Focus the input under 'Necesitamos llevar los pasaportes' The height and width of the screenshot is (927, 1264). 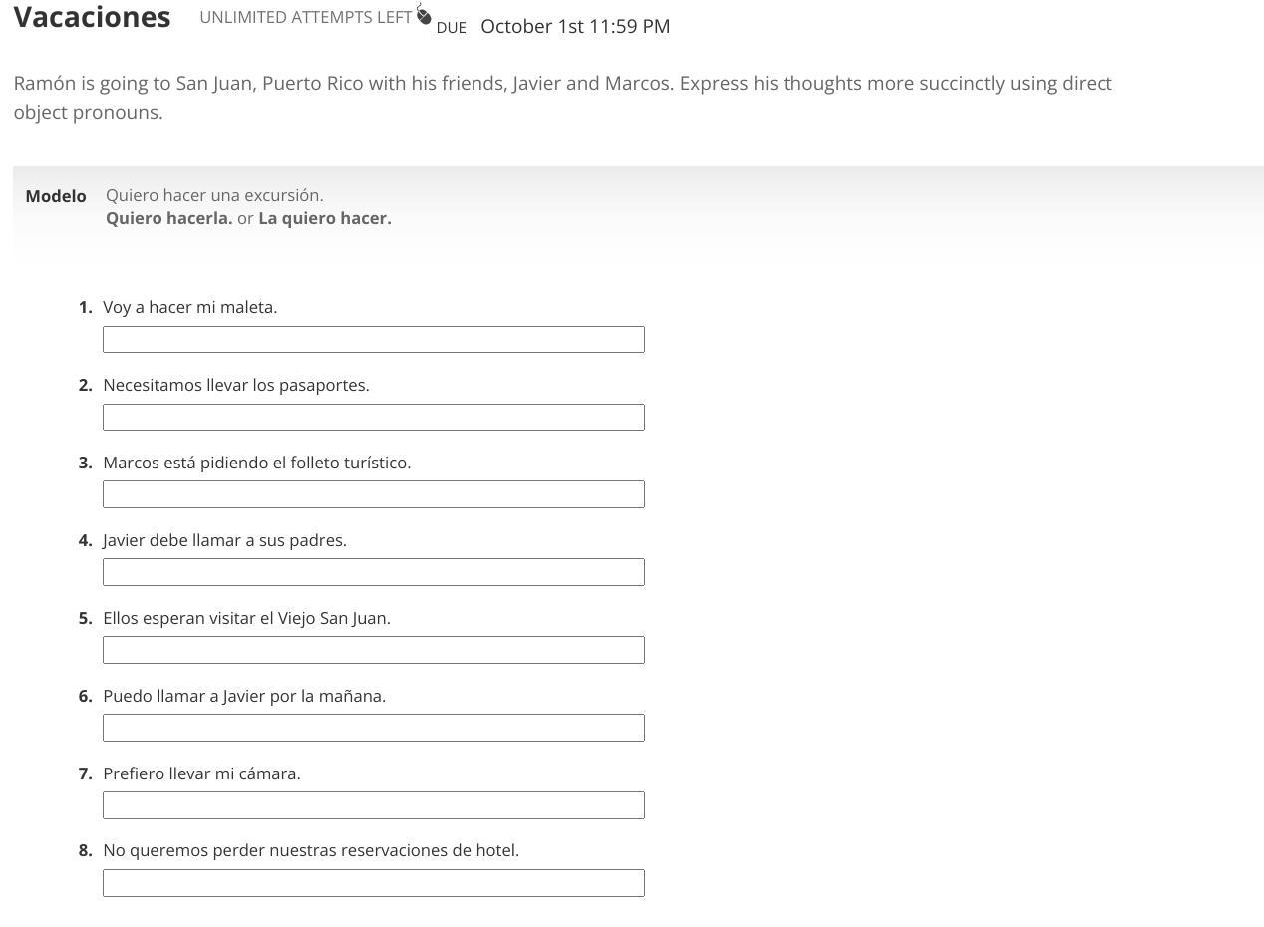pos(373,417)
